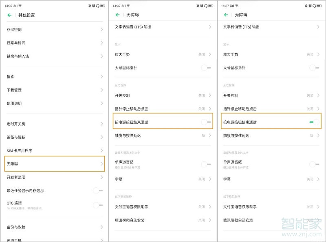This screenshot has width=326, height=242.
Task: Expand 字幕 chevron in right screen
Action: [318, 179]
